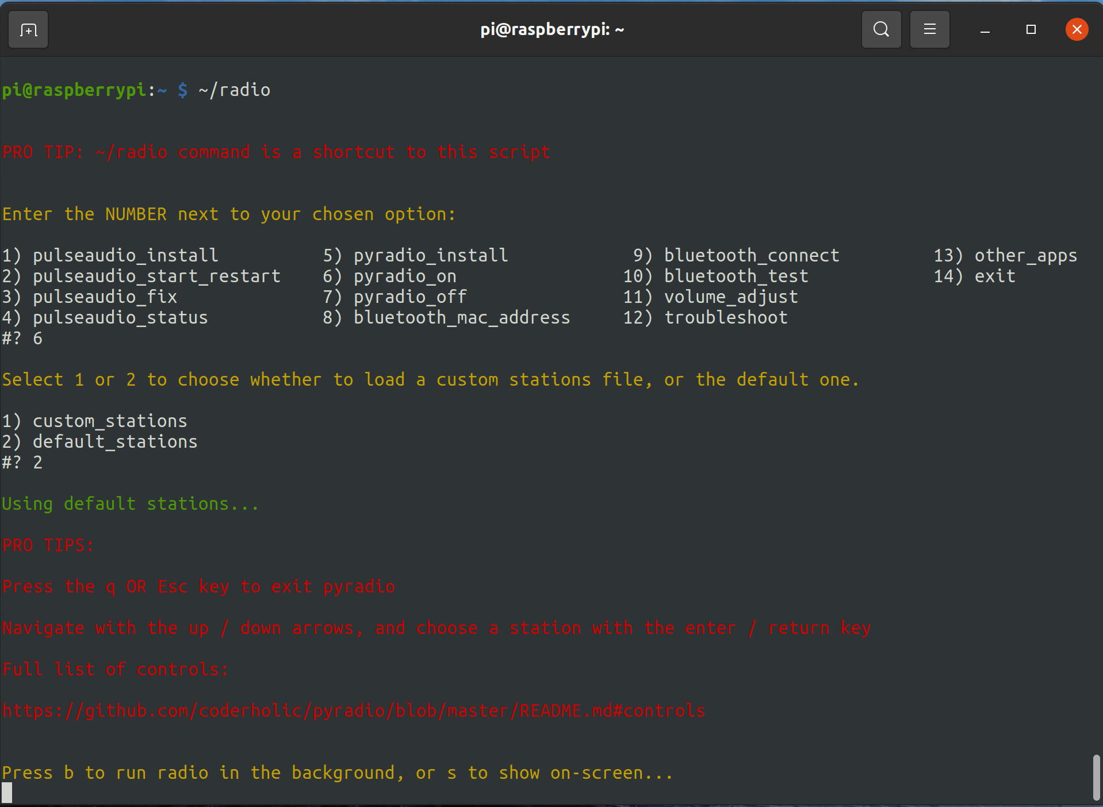This screenshot has width=1103, height=807.
Task: Click 2) default_stations entry
Action: [99, 441]
